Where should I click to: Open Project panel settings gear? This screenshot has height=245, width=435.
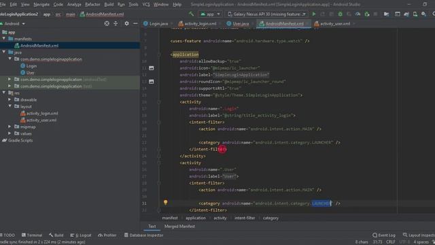[126, 24]
